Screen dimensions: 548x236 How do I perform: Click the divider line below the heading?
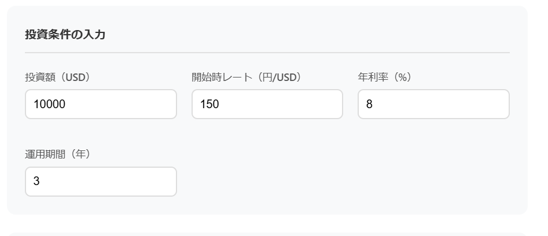[x=267, y=53]
